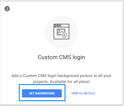Click the browser window illustration icon
The height and width of the screenshot is (106, 124).
61,32
